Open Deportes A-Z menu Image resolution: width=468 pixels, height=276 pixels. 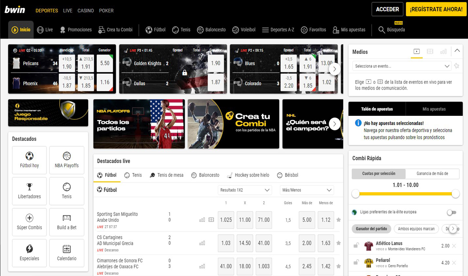point(278,30)
